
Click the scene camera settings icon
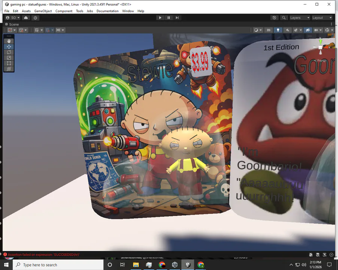(316, 30)
